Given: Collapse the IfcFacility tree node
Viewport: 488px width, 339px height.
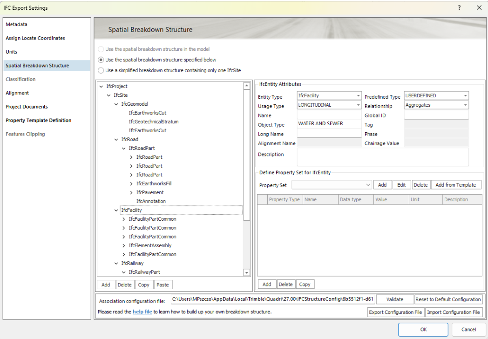Looking at the screenshot, I should (116, 210).
